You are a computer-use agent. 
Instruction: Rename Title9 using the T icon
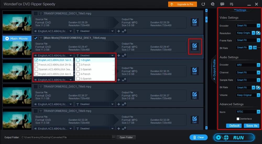(41, 111)
